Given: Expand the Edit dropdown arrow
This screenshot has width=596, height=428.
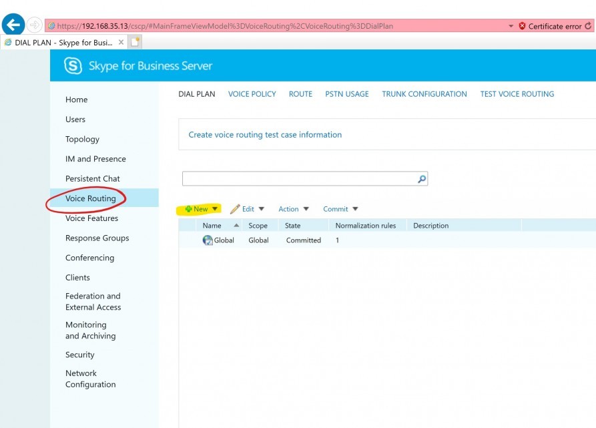Looking at the screenshot, I should tap(261, 209).
